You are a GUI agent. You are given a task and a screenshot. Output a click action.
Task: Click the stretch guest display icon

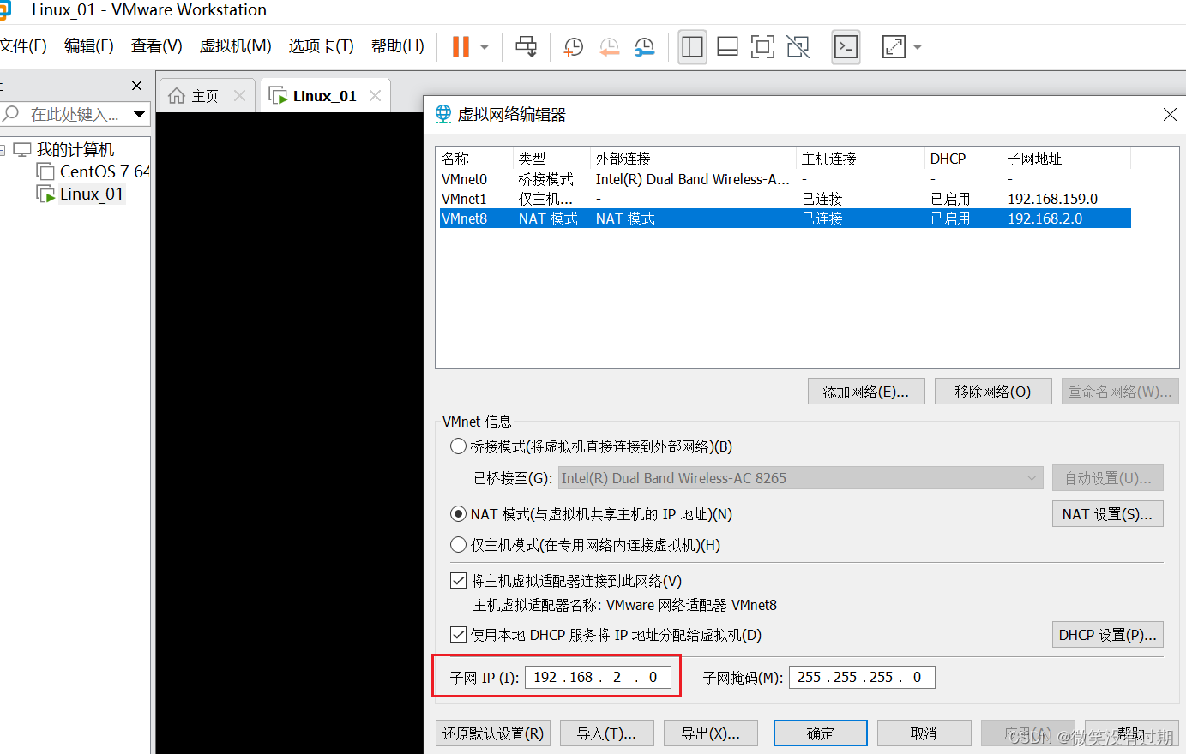click(894, 46)
